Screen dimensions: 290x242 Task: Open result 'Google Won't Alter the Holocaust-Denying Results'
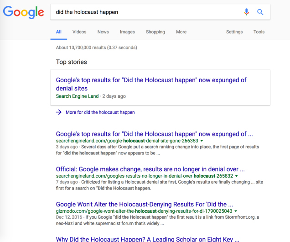pyautogui.click(x=145, y=204)
